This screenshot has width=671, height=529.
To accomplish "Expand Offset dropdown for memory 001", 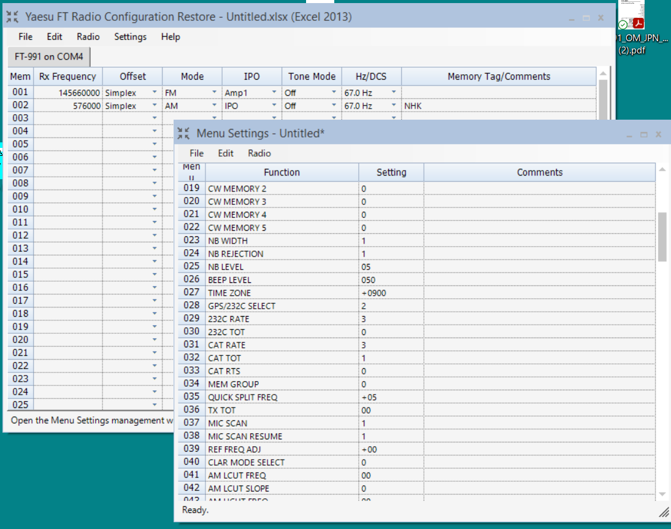I will point(155,93).
